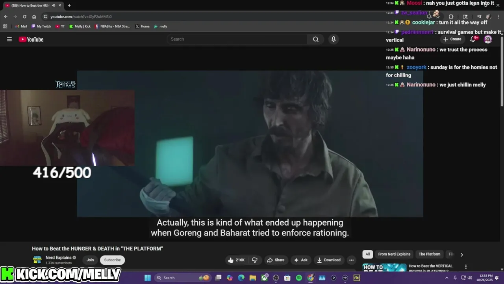Open Microsoft Edge from taskbar
The width and height of the screenshot is (504, 284).
tap(241, 278)
